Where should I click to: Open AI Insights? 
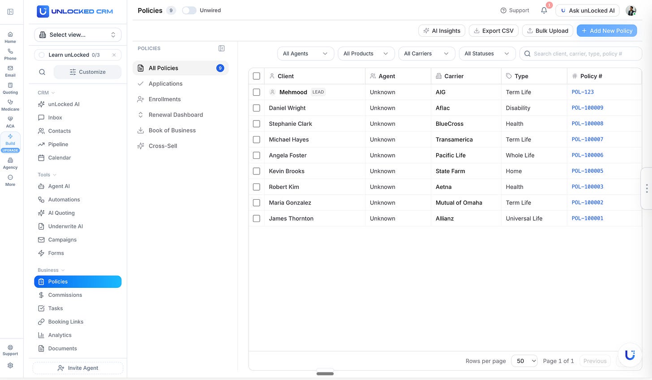click(442, 30)
